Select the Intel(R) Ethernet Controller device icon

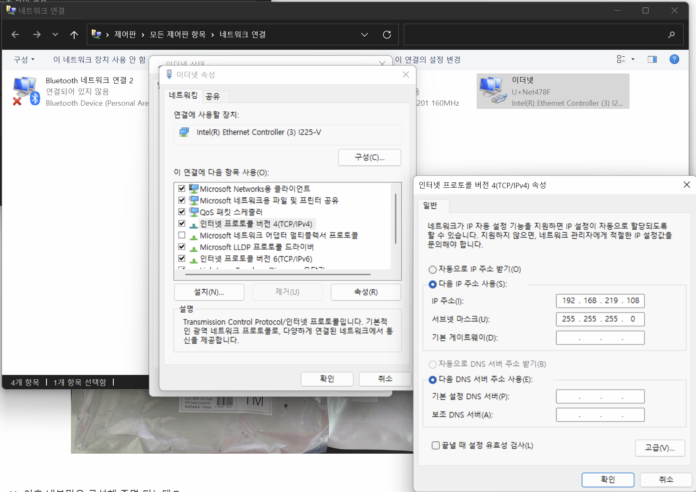click(184, 132)
